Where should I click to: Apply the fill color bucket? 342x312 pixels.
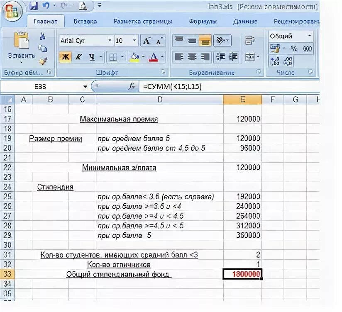(134, 57)
